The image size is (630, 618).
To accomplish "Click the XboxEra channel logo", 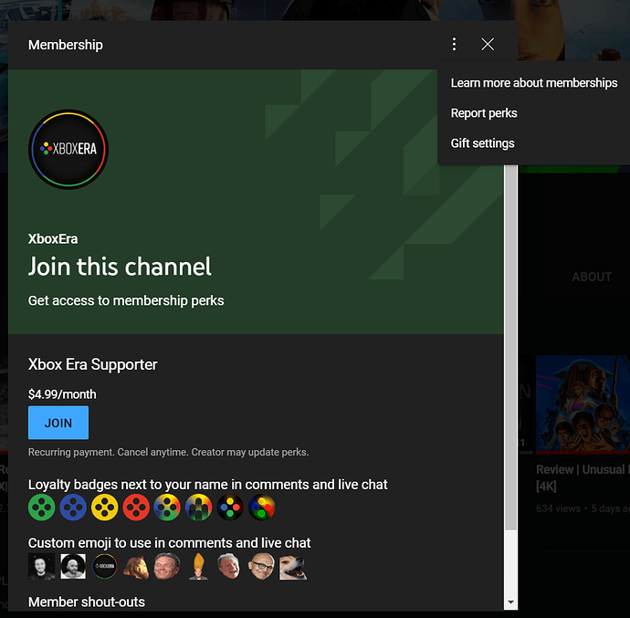I will 68,149.
